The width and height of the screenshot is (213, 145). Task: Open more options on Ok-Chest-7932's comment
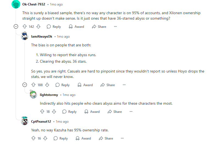click(115, 27)
